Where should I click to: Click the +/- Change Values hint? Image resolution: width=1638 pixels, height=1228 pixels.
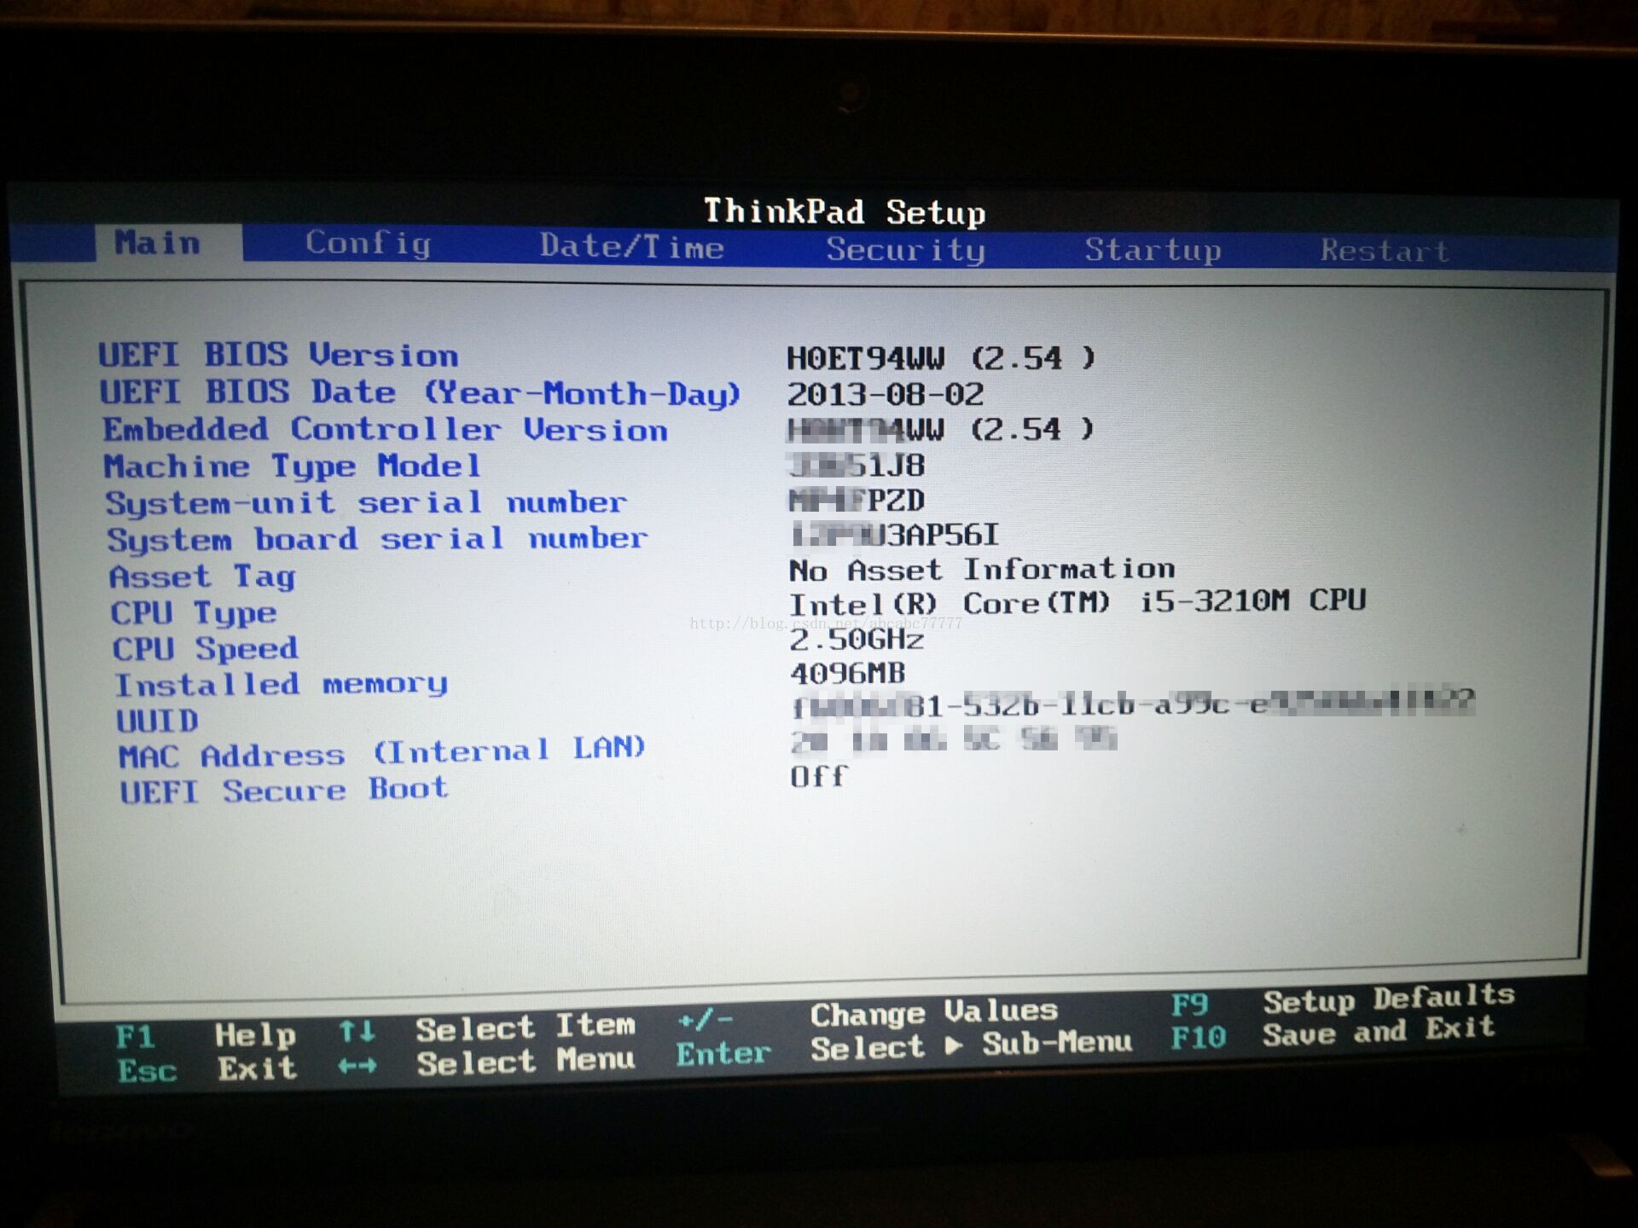867,1015
